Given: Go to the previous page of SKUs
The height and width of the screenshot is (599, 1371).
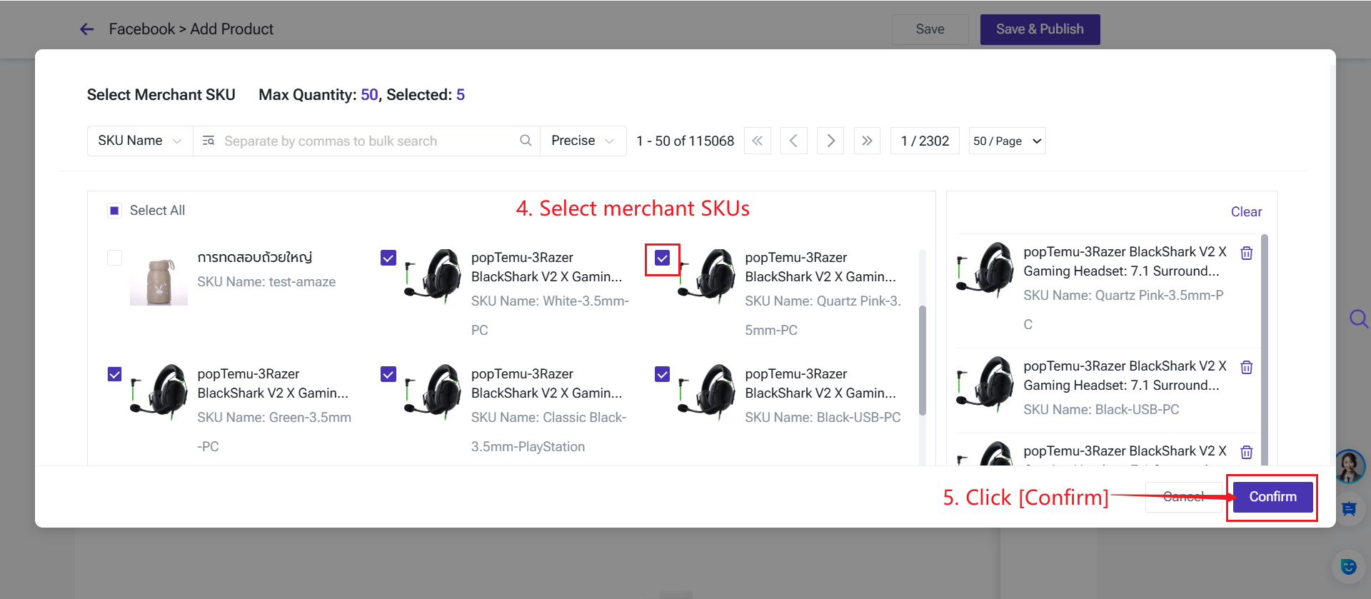Looking at the screenshot, I should 793,141.
